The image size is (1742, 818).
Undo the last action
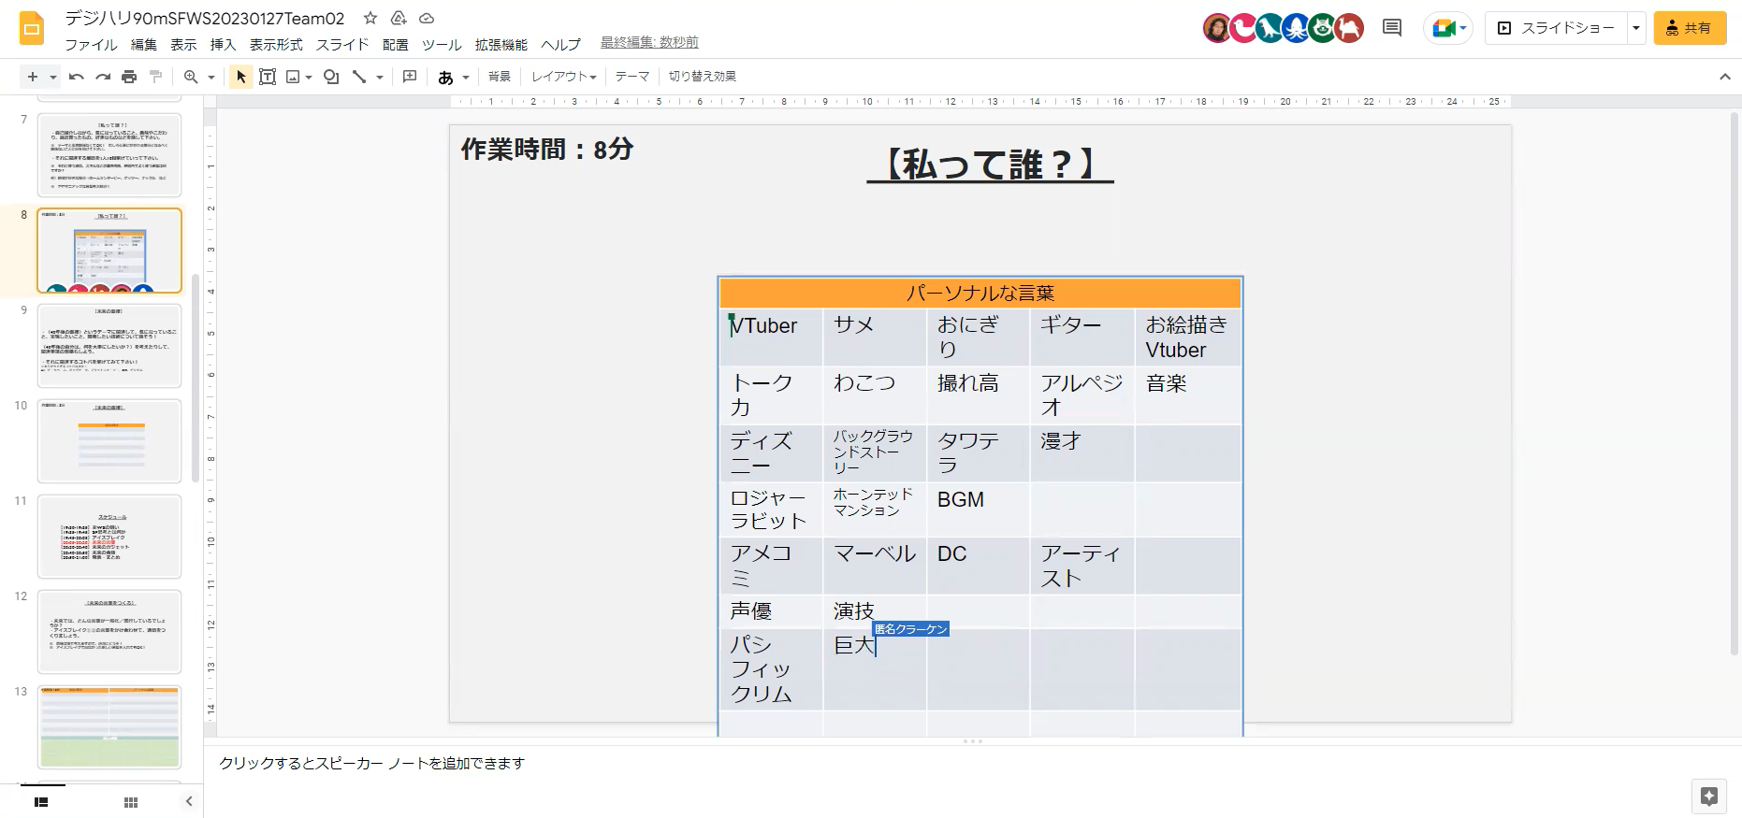pyautogui.click(x=77, y=77)
